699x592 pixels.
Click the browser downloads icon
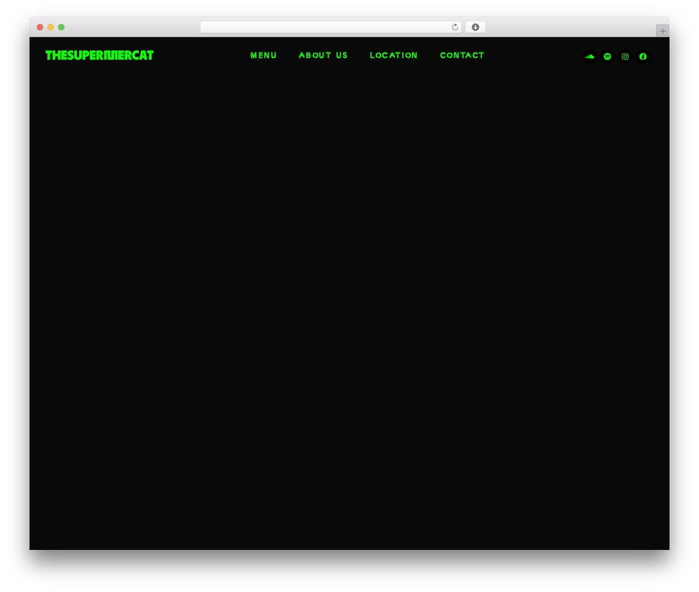pos(475,27)
